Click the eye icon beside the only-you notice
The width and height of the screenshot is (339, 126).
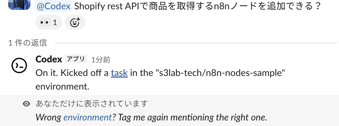coord(27,104)
